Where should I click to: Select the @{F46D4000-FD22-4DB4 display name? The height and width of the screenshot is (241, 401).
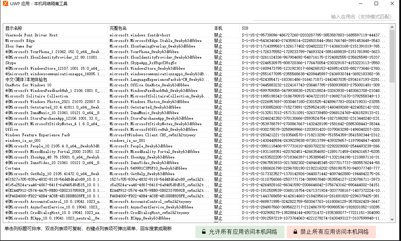tap(55, 196)
